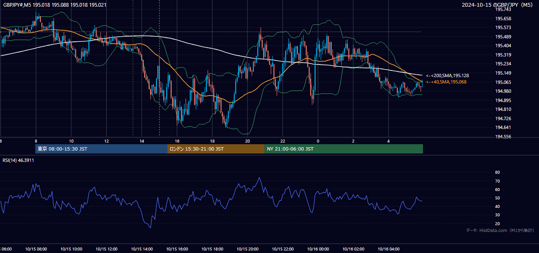Click the 10/16 04:00 time label
This screenshot has width=539, height=253.
tap(389, 249)
